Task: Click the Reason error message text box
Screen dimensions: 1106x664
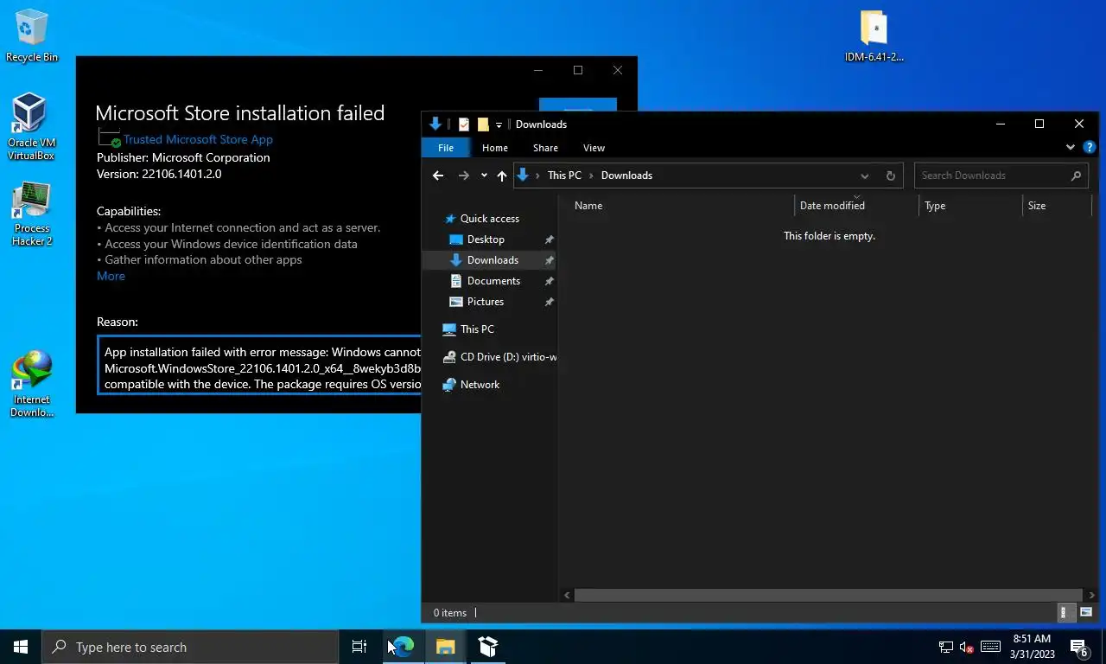Action: tap(259, 366)
